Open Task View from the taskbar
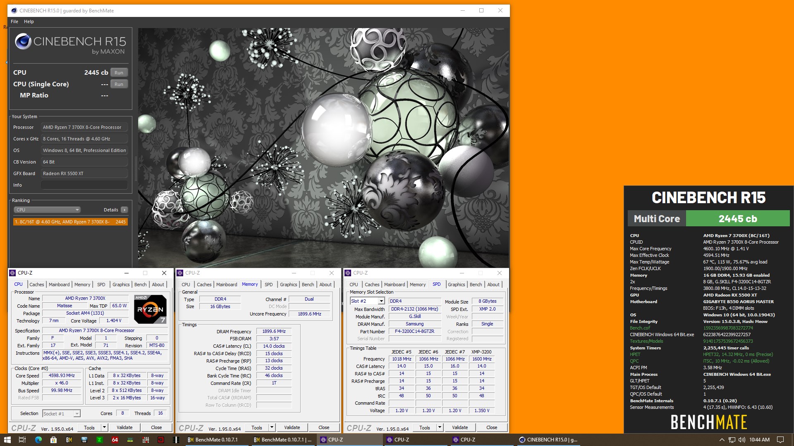 coord(22,440)
